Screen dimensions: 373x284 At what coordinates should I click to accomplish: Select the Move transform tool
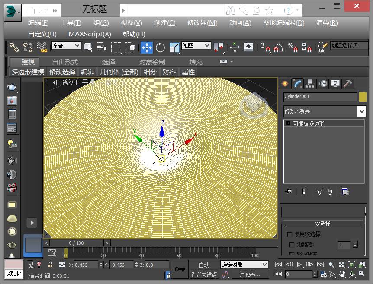tap(147, 47)
